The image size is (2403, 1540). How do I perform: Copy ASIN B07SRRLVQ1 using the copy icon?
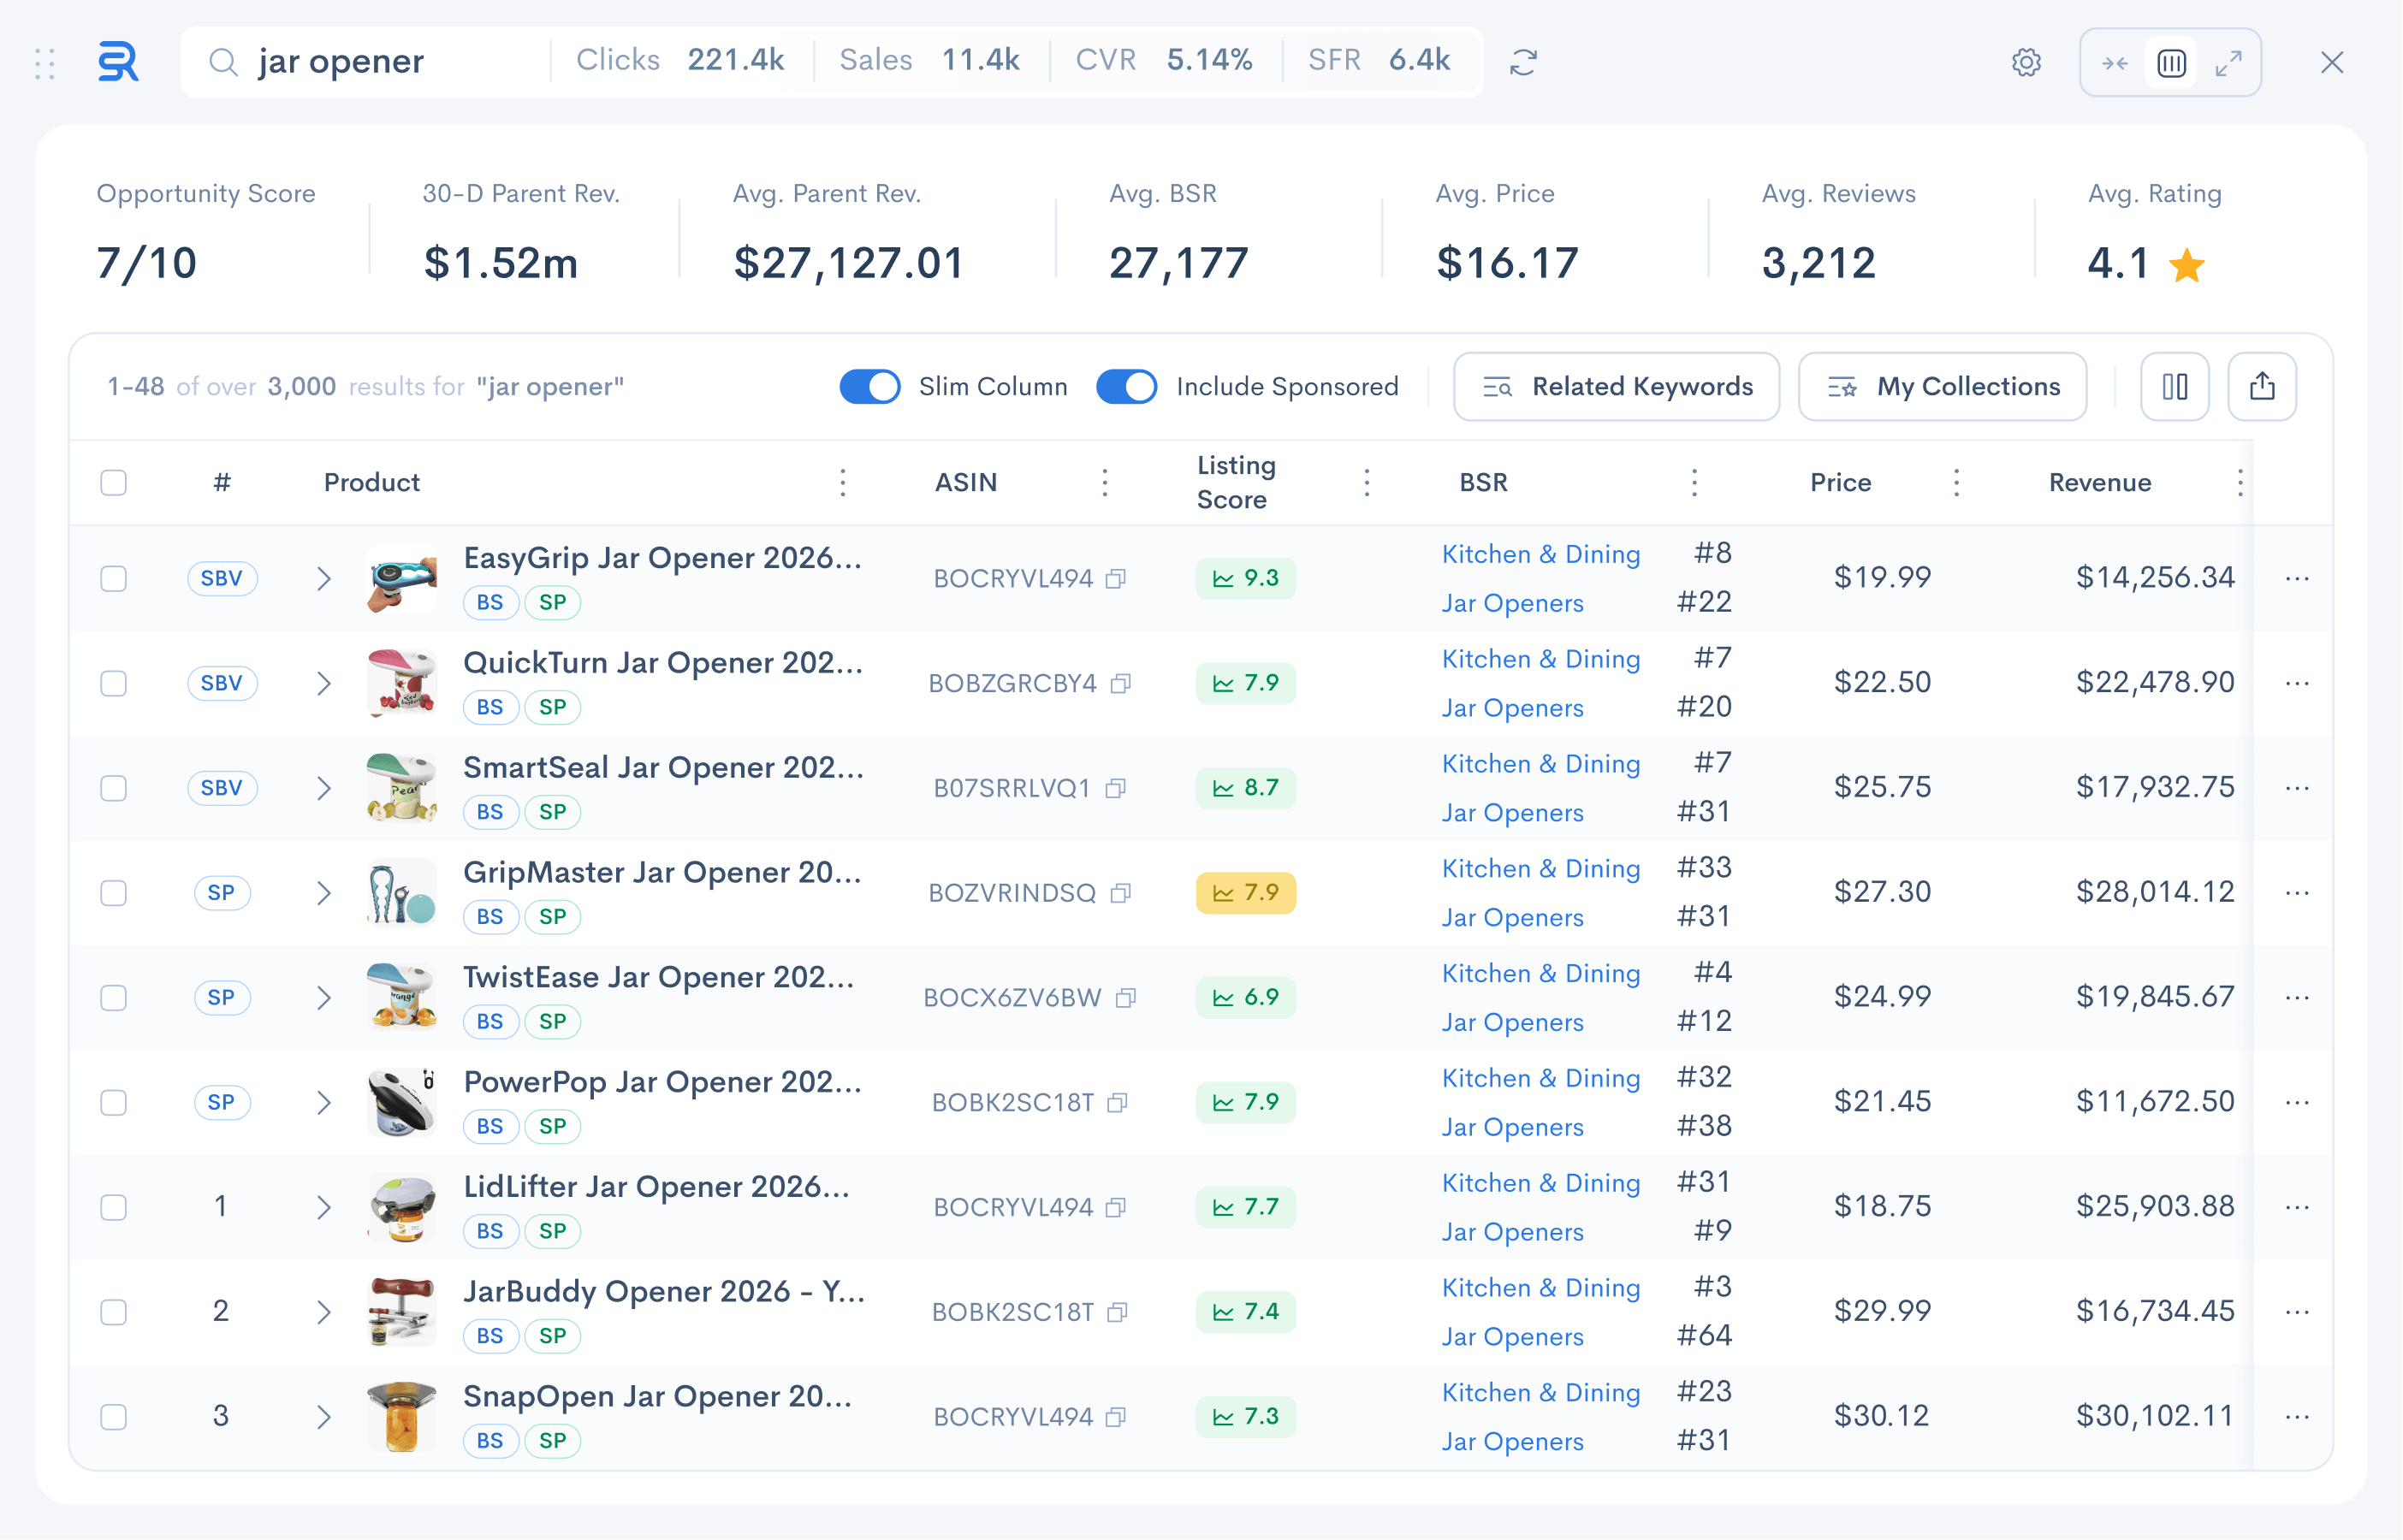[1116, 788]
